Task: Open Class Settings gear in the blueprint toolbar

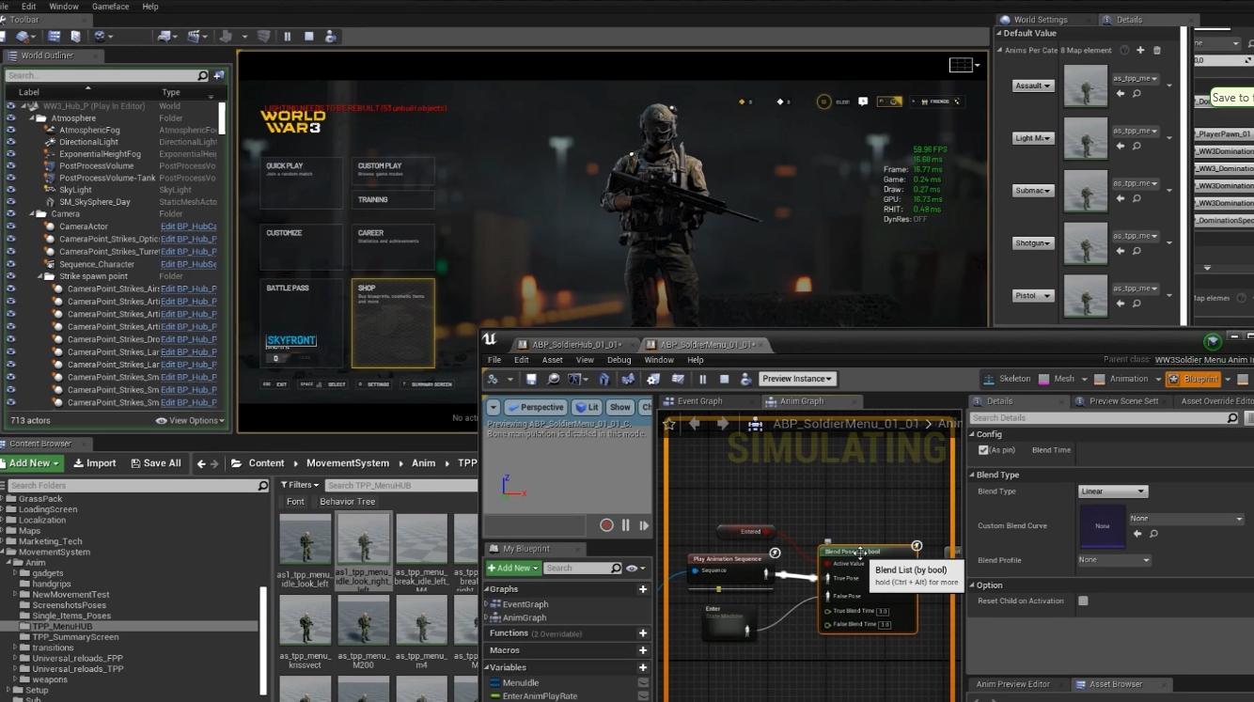Action: click(x=653, y=379)
